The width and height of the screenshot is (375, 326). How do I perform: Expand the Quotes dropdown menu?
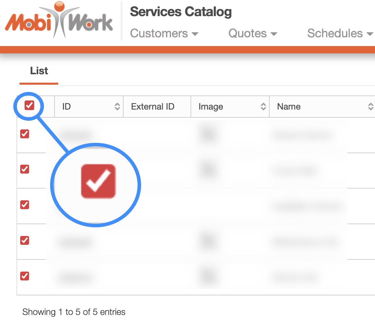pos(252,34)
